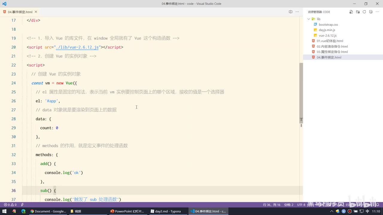This screenshot has height=215, width=383.
Task: Click line number 24 in gutter
Action: click(x=13, y=83)
